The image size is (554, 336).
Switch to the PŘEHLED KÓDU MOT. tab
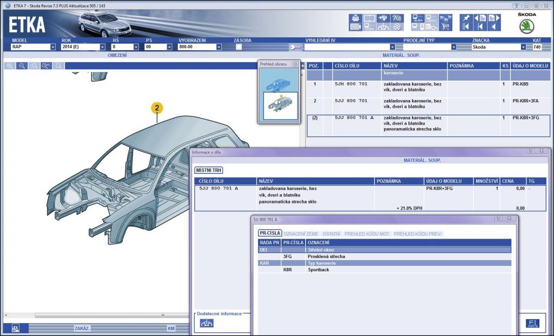367,234
